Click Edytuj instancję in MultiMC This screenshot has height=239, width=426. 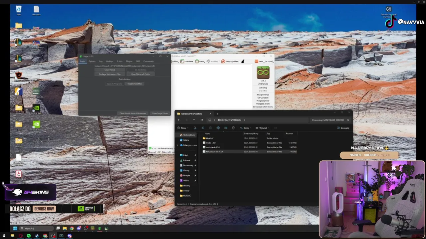click(263, 95)
